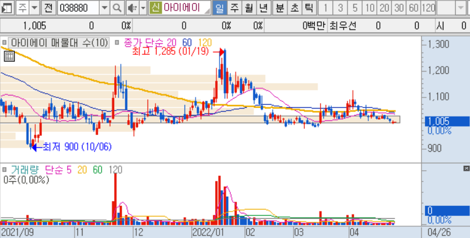Image resolution: width=470 pixels, height=238 pixels.
Task: Click the 주 label button in toolbar start
Action: (x=22, y=8)
